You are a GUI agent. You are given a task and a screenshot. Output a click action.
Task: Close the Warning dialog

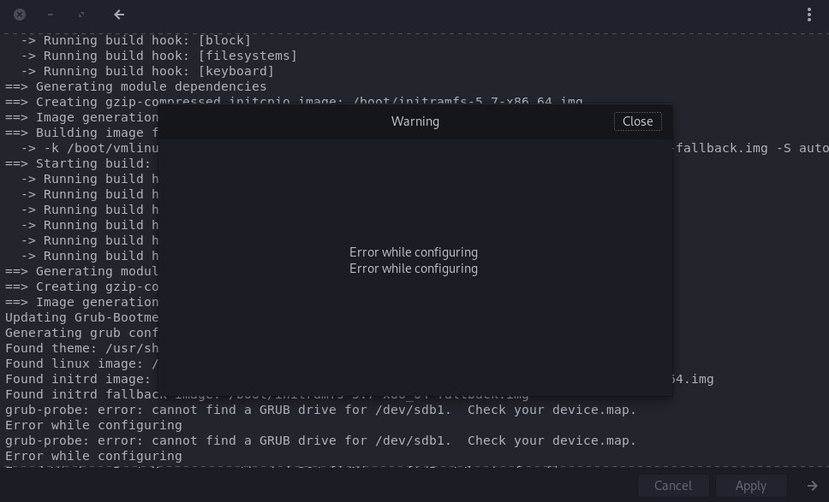pyautogui.click(x=637, y=121)
